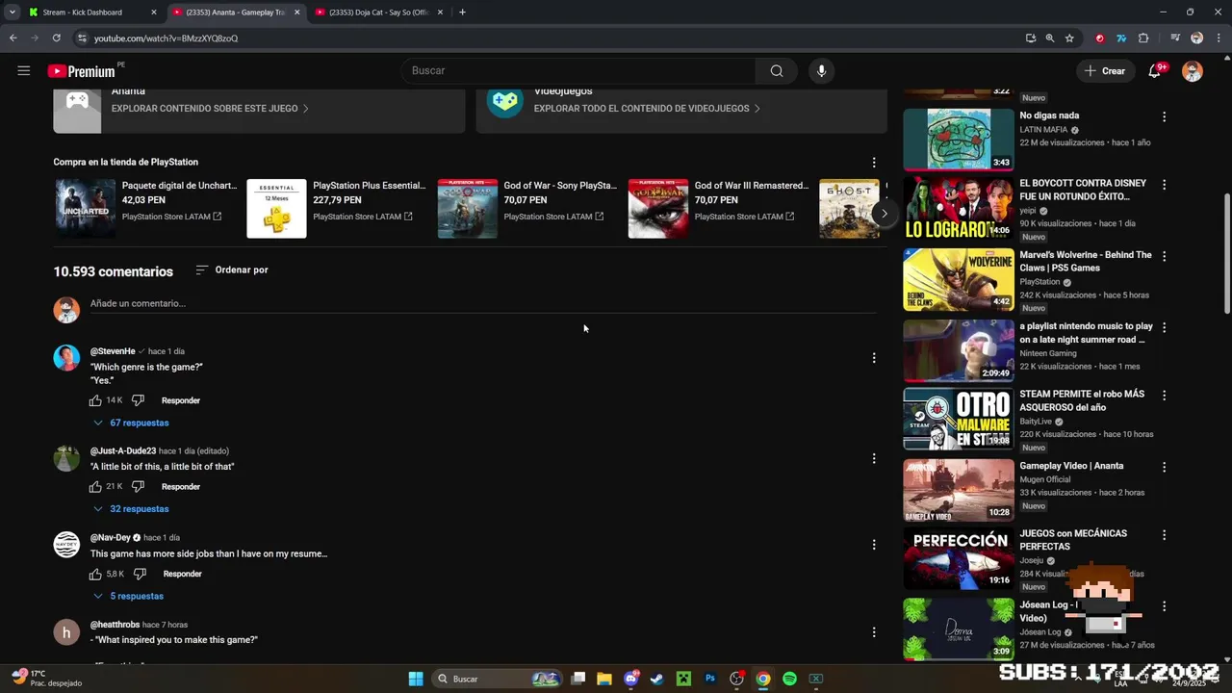This screenshot has height=693, width=1232.
Task: Open God of War III Remastered item
Action: (719, 208)
